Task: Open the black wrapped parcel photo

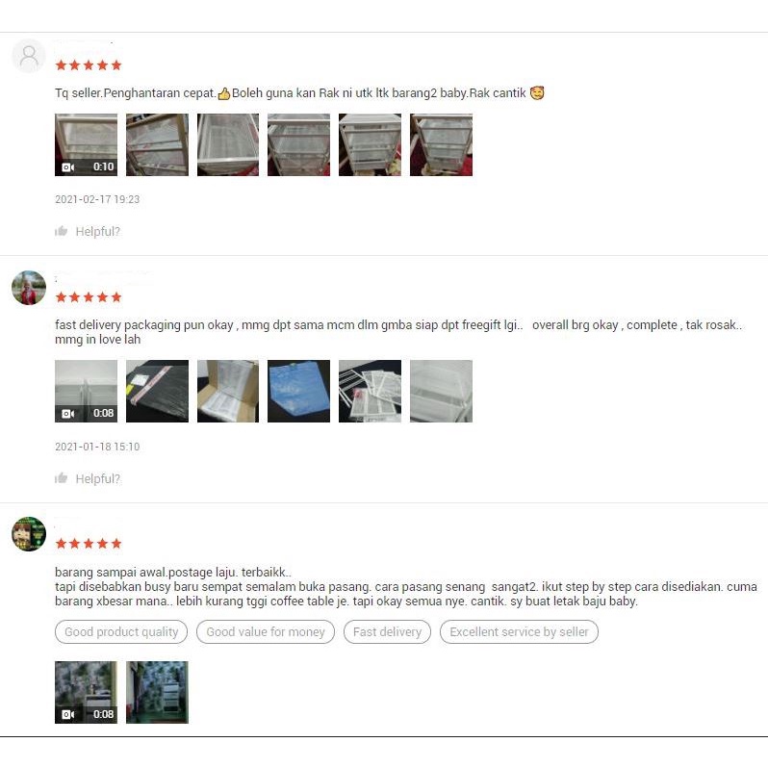Action: pyautogui.click(x=157, y=391)
